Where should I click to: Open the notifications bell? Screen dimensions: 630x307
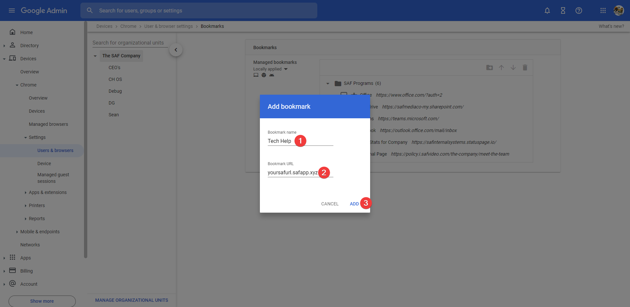[547, 10]
